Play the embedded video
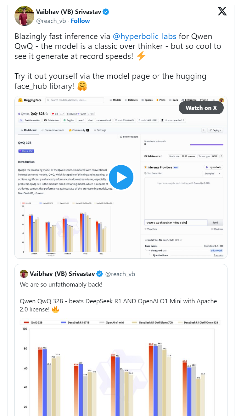Image resolution: width=241 pixels, height=416 pixels. click(121, 177)
